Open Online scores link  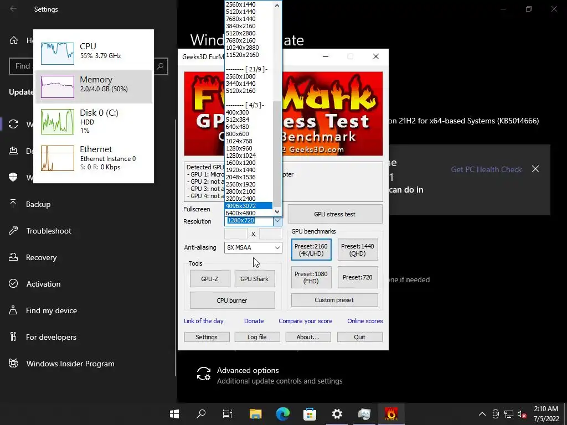click(x=365, y=321)
